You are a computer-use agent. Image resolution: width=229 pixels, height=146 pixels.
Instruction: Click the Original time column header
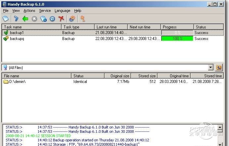[x=174, y=76]
